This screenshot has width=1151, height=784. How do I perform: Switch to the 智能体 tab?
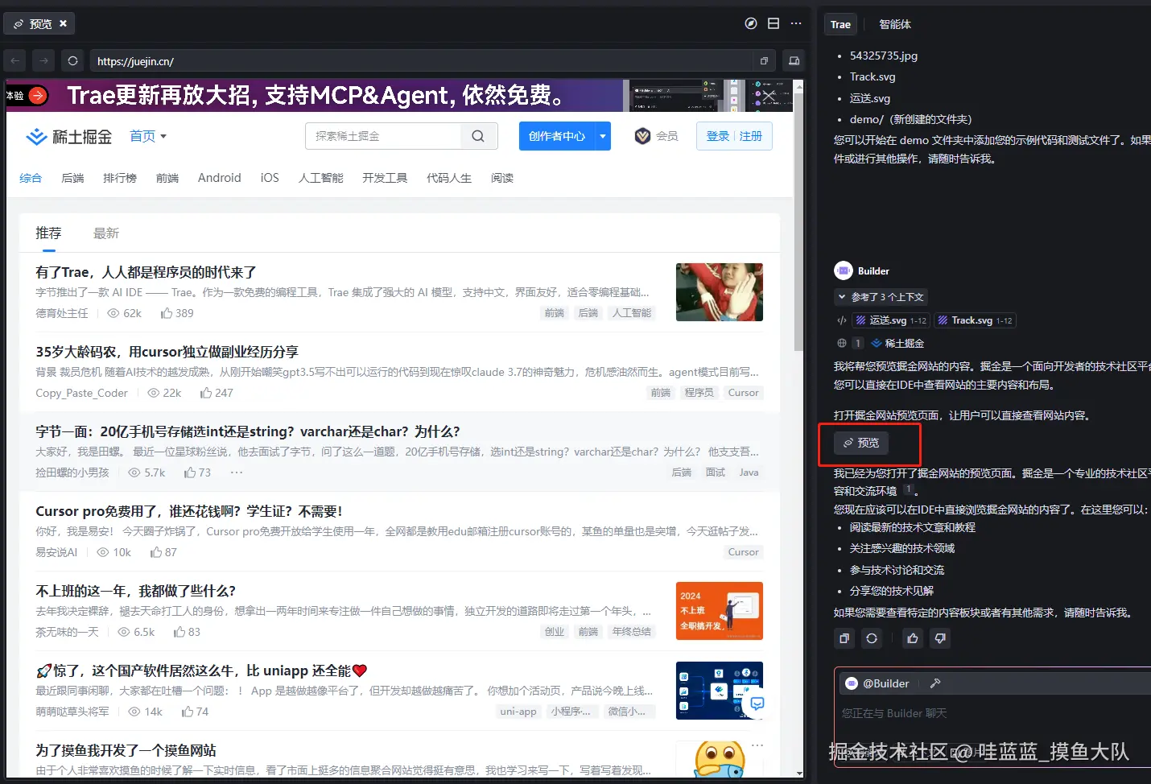click(895, 24)
